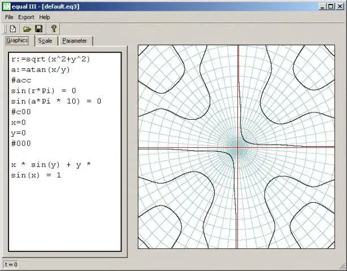Image resolution: width=347 pixels, height=271 pixels.
Task: Click the line 'a:=atan(x/y)' in editor
Action: [x=41, y=70]
